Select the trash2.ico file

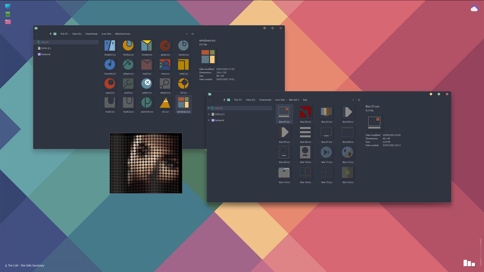(128, 105)
